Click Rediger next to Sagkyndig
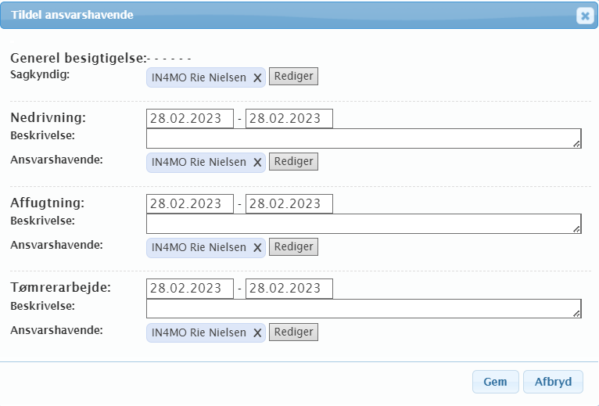Viewport: 599px width, 406px height. (x=293, y=77)
